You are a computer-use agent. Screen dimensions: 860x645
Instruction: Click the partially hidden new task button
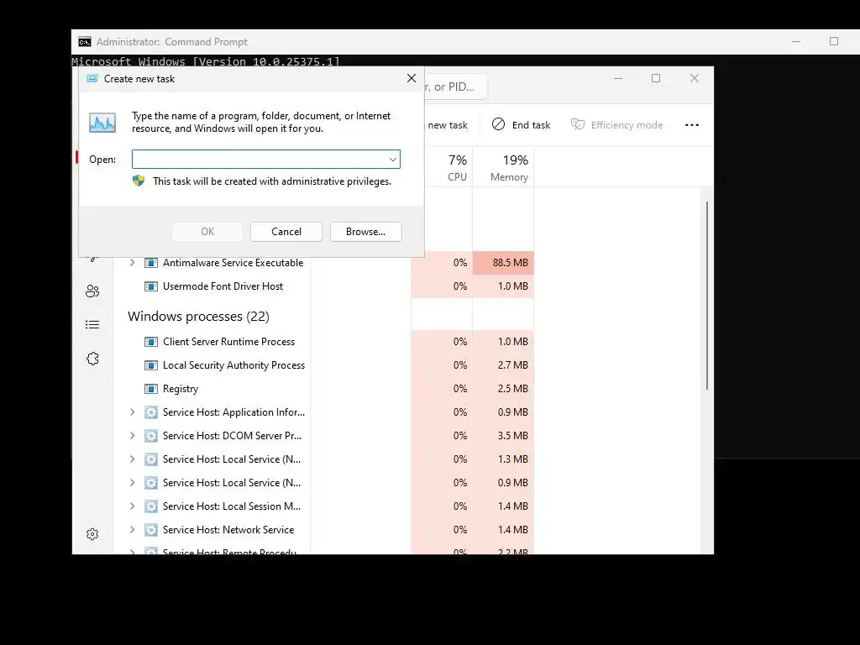448,125
